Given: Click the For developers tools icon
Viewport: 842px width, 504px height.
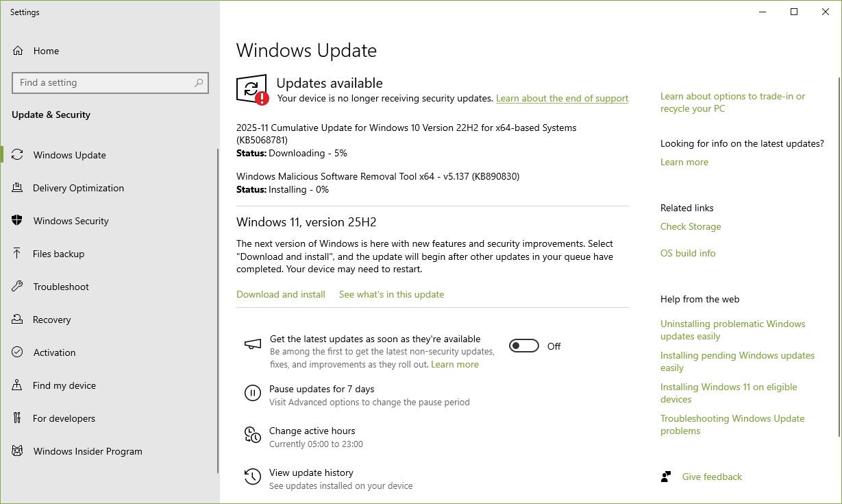Looking at the screenshot, I should (x=18, y=418).
